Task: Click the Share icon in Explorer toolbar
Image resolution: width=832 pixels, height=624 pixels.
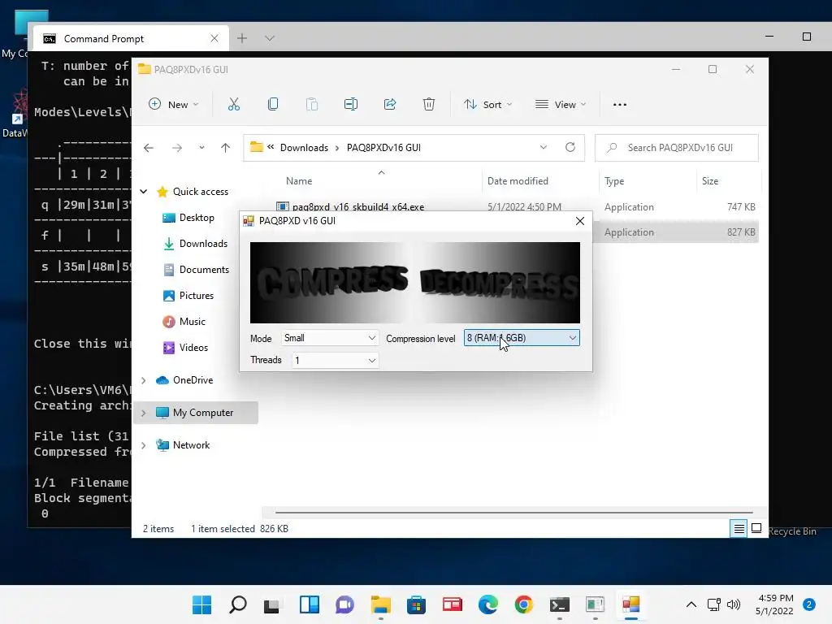Action: click(x=390, y=105)
